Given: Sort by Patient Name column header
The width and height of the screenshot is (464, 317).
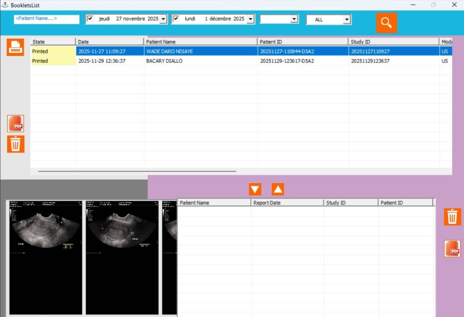Looking at the screenshot, I should tap(200, 42).
